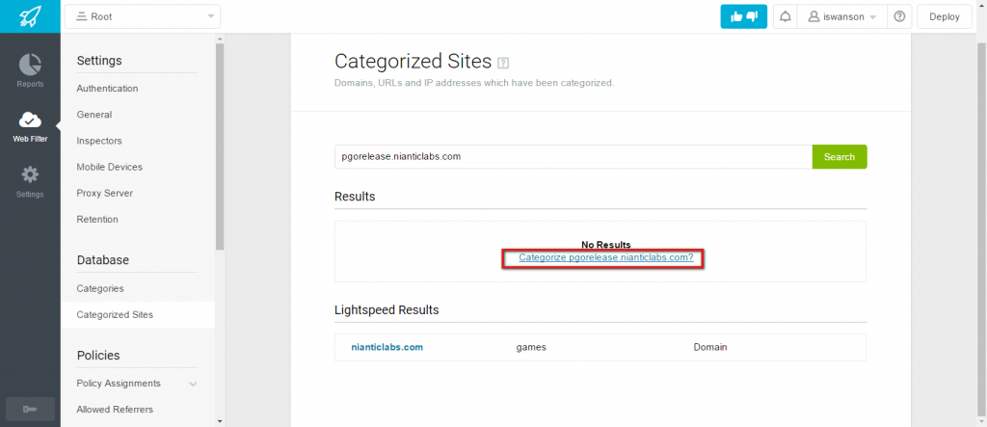The width and height of the screenshot is (987, 427).
Task: Click the 'Lightspeed Results' heading
Action: pos(387,309)
